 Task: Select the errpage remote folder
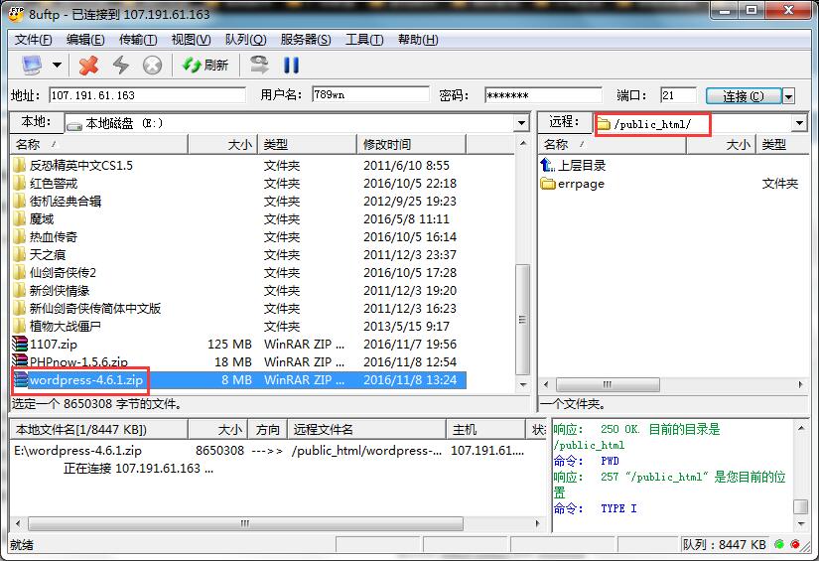[x=580, y=184]
